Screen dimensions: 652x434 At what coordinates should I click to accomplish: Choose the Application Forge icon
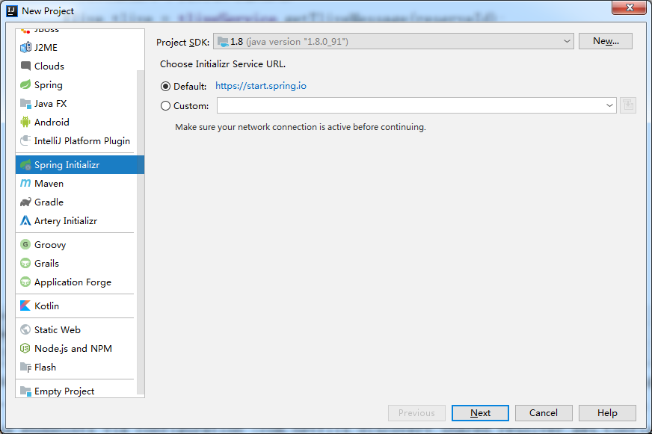click(x=25, y=282)
